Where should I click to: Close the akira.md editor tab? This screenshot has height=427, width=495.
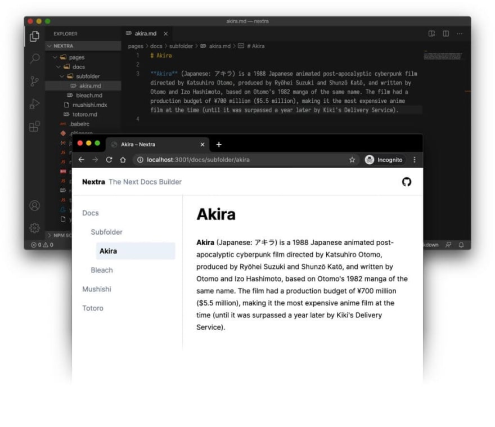tap(165, 34)
